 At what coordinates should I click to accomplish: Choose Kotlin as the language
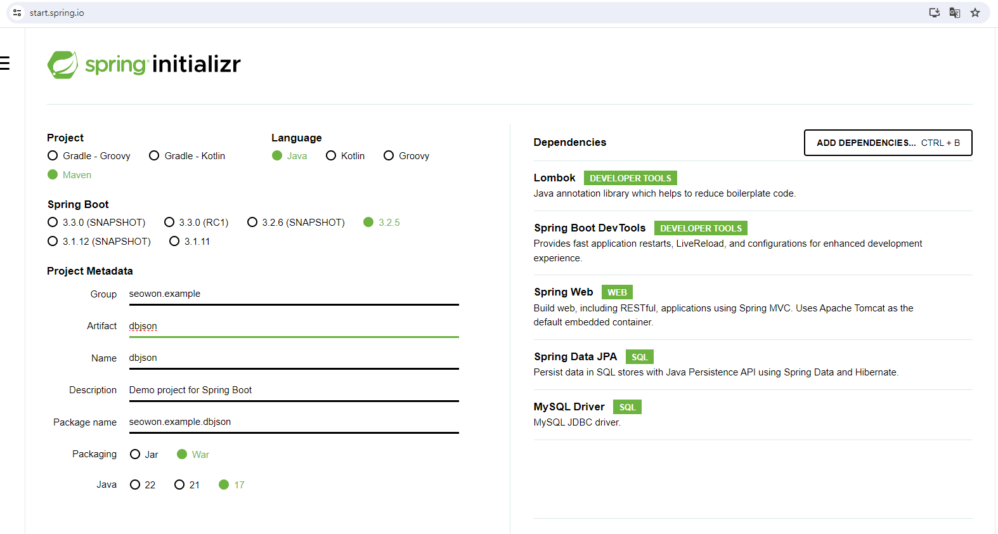[x=331, y=156]
